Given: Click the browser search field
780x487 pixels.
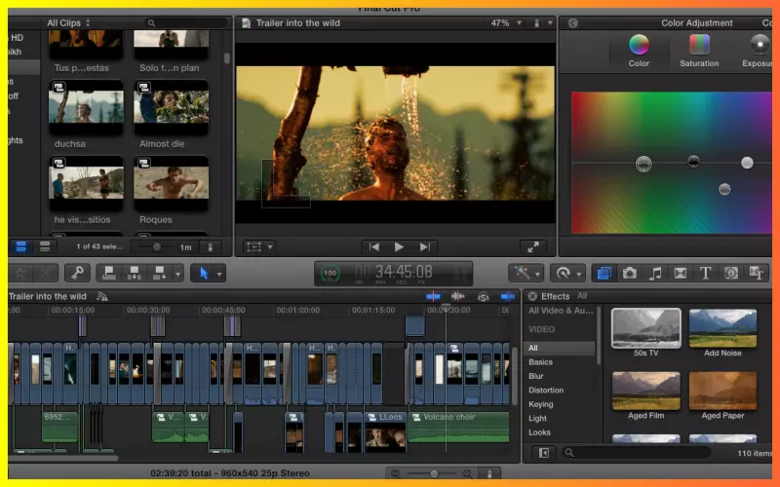Looking at the screenshot, I should pyautogui.click(x=187, y=22).
